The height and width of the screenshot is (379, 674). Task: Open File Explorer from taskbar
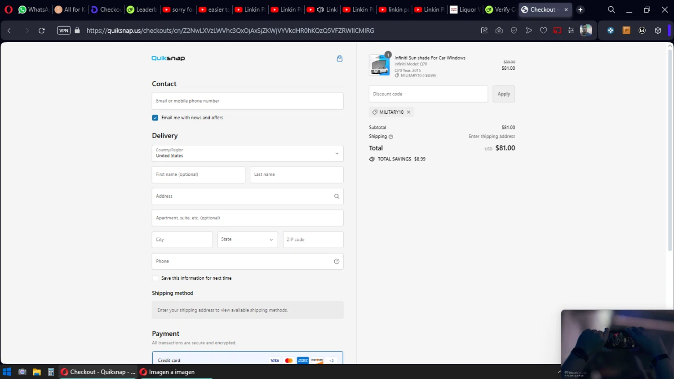point(37,372)
